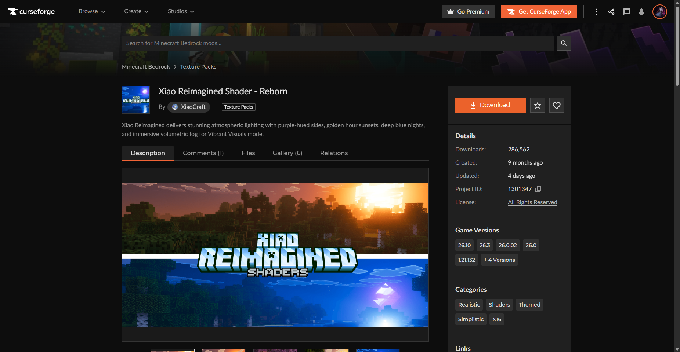Expand the Studios menu

point(181,11)
